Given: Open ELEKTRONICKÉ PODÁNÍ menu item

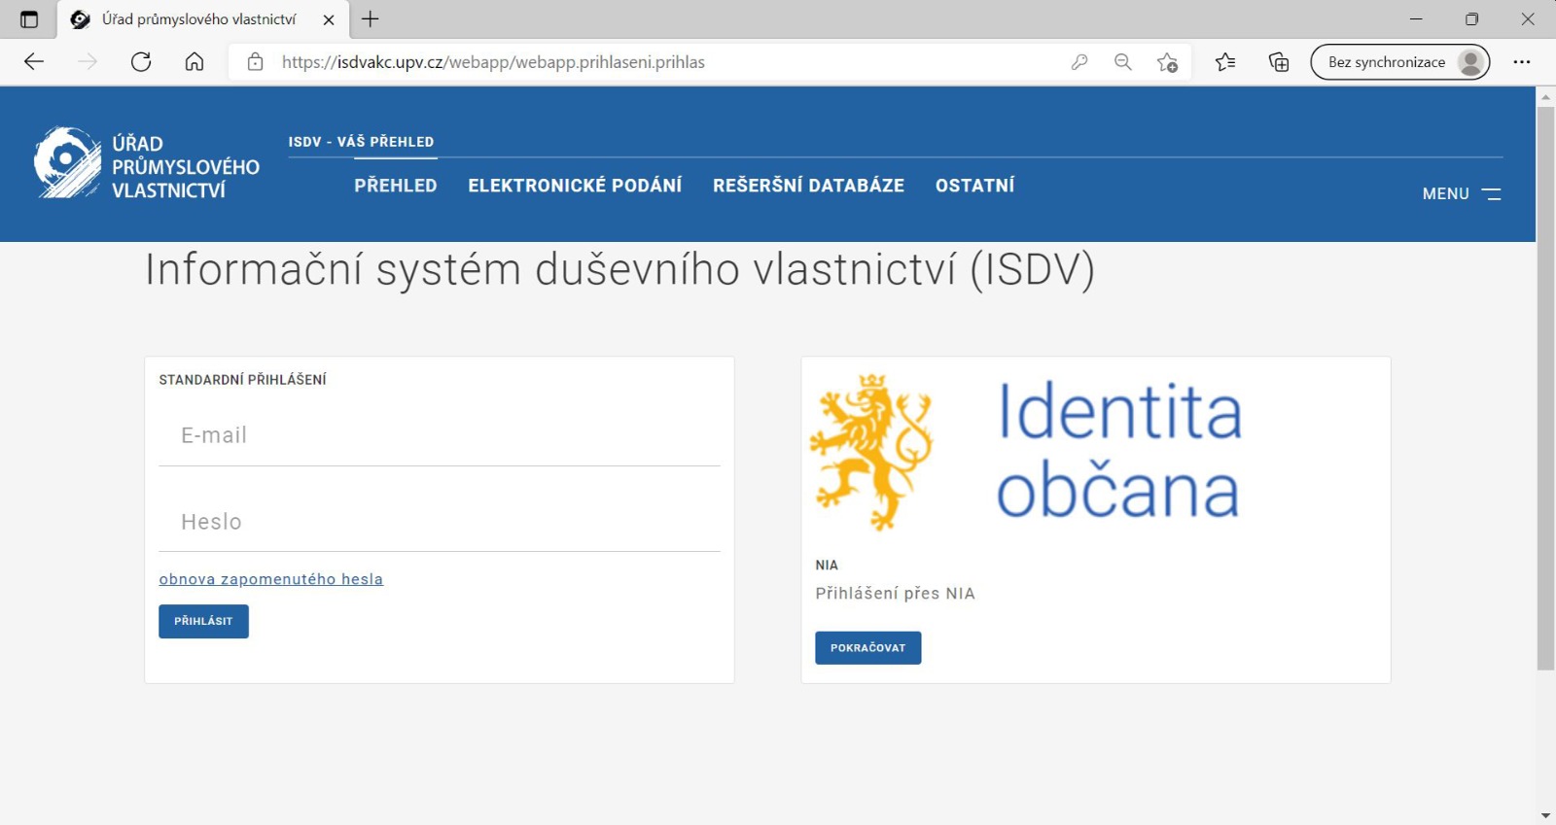Looking at the screenshot, I should coord(575,186).
